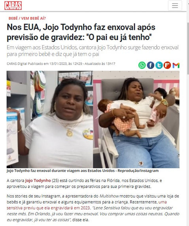Click right photo of woman holding dolls
189x226 pixels.
[x=136, y=120]
